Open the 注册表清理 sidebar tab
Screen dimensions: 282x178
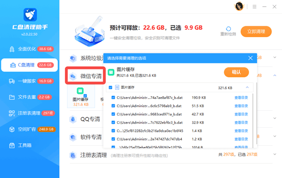(29, 113)
